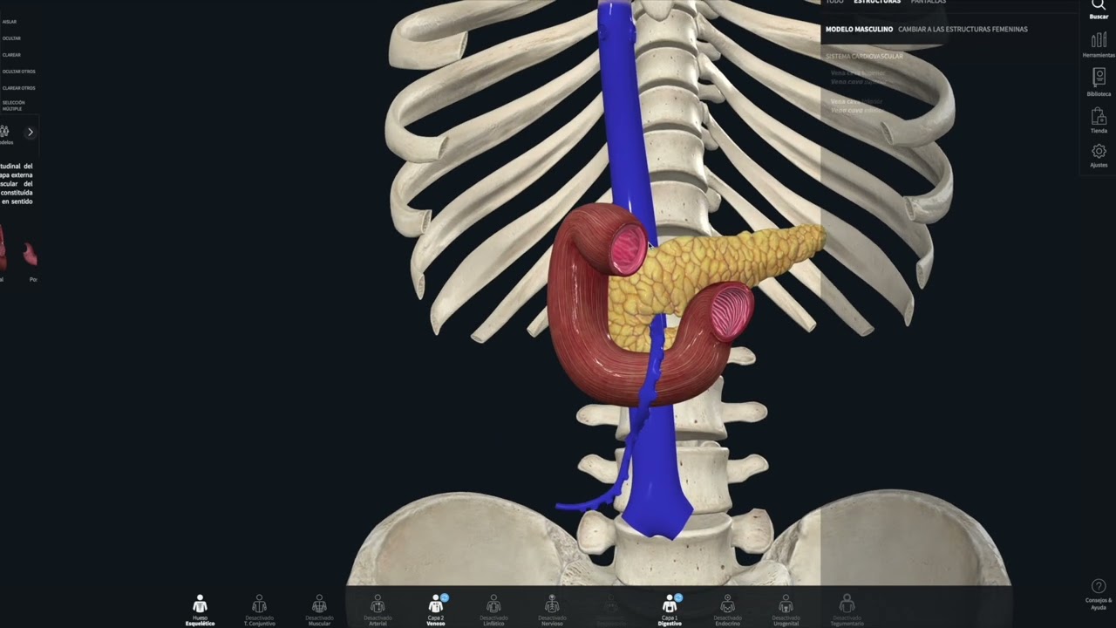Screen dimensions: 1116x628
Task: Expand the left panel with the arrow
Action: (x=30, y=132)
